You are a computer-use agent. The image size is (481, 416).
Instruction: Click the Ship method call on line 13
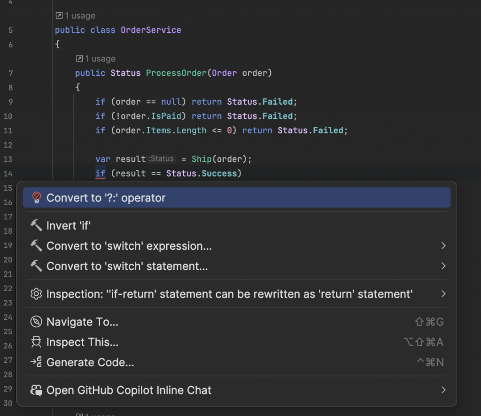[202, 159]
